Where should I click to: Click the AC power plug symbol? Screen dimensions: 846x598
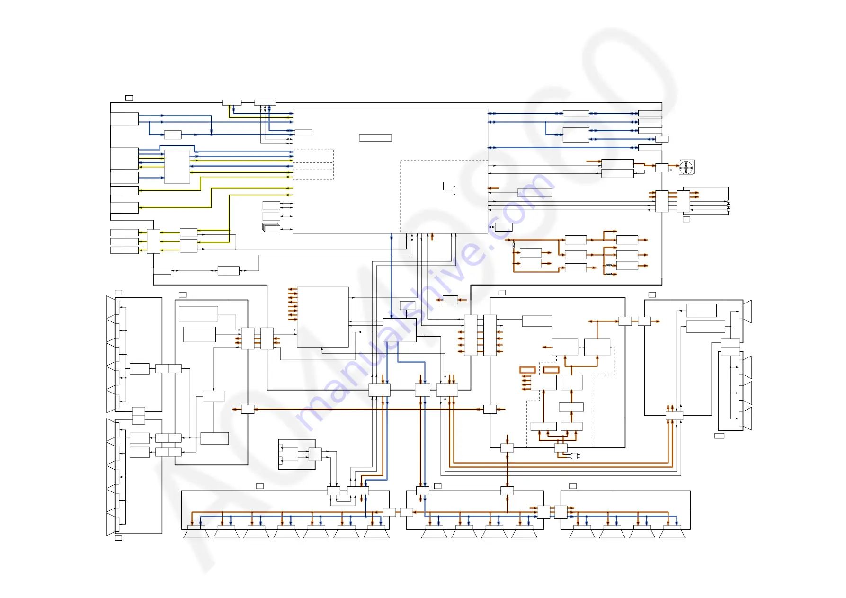[x=575, y=456]
